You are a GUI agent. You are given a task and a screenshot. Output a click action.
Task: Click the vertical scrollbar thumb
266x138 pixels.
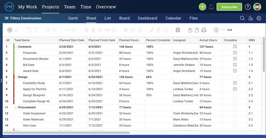coord(264,54)
